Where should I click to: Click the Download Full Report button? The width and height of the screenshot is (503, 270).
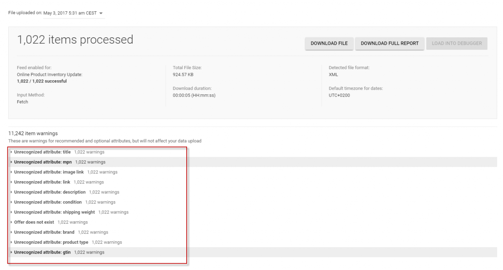point(390,43)
